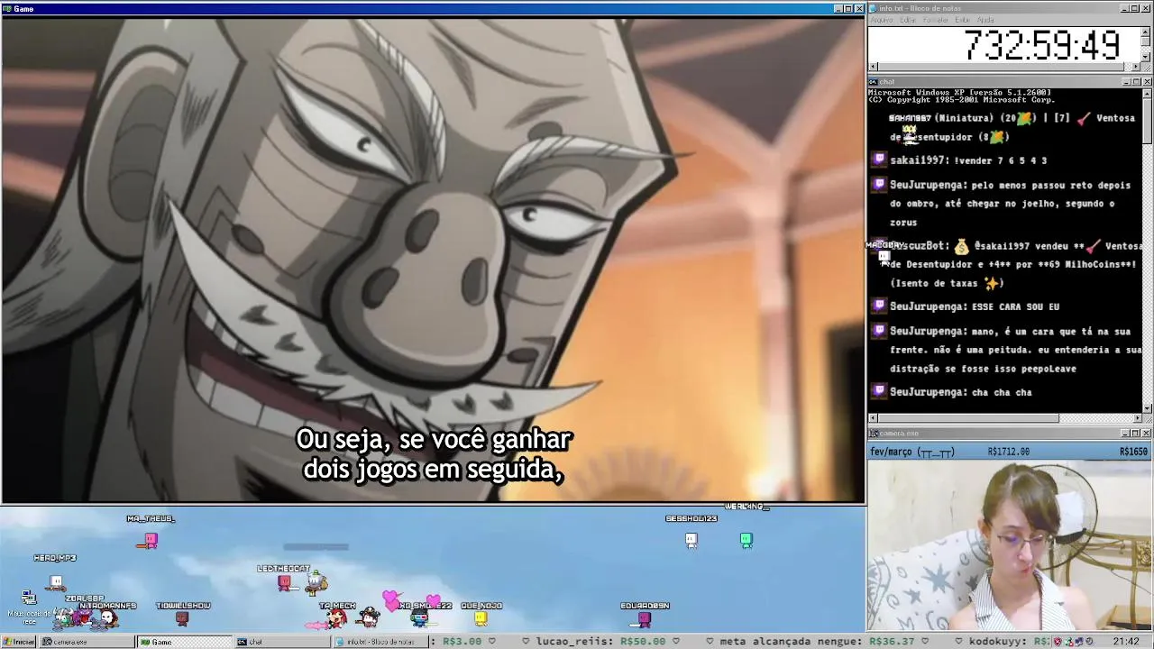Click the Game window title bar icon
Viewport: 1154px width, 649px height.
coord(6,9)
